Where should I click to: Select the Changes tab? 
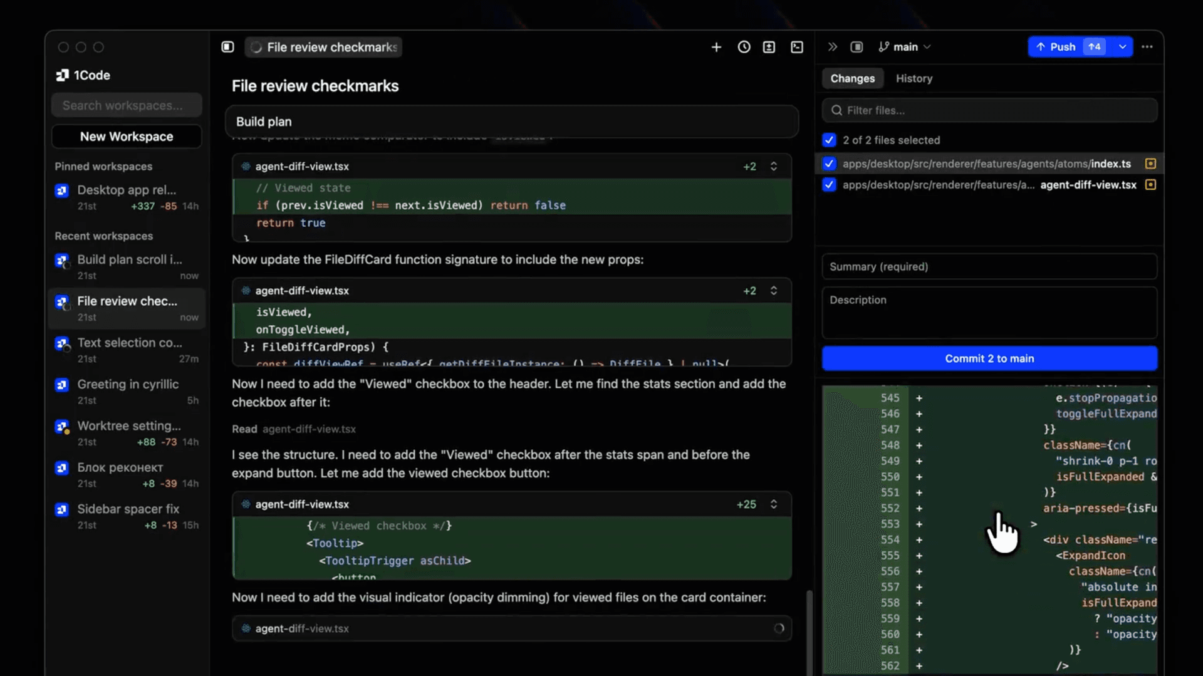pyautogui.click(x=852, y=78)
